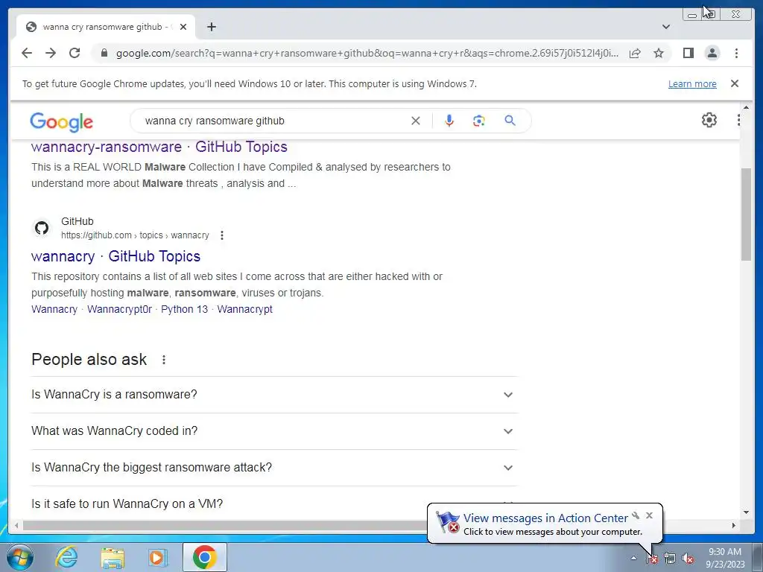763x572 pixels.
Task: Click the vertical scrollbar thumb
Action: point(746,214)
